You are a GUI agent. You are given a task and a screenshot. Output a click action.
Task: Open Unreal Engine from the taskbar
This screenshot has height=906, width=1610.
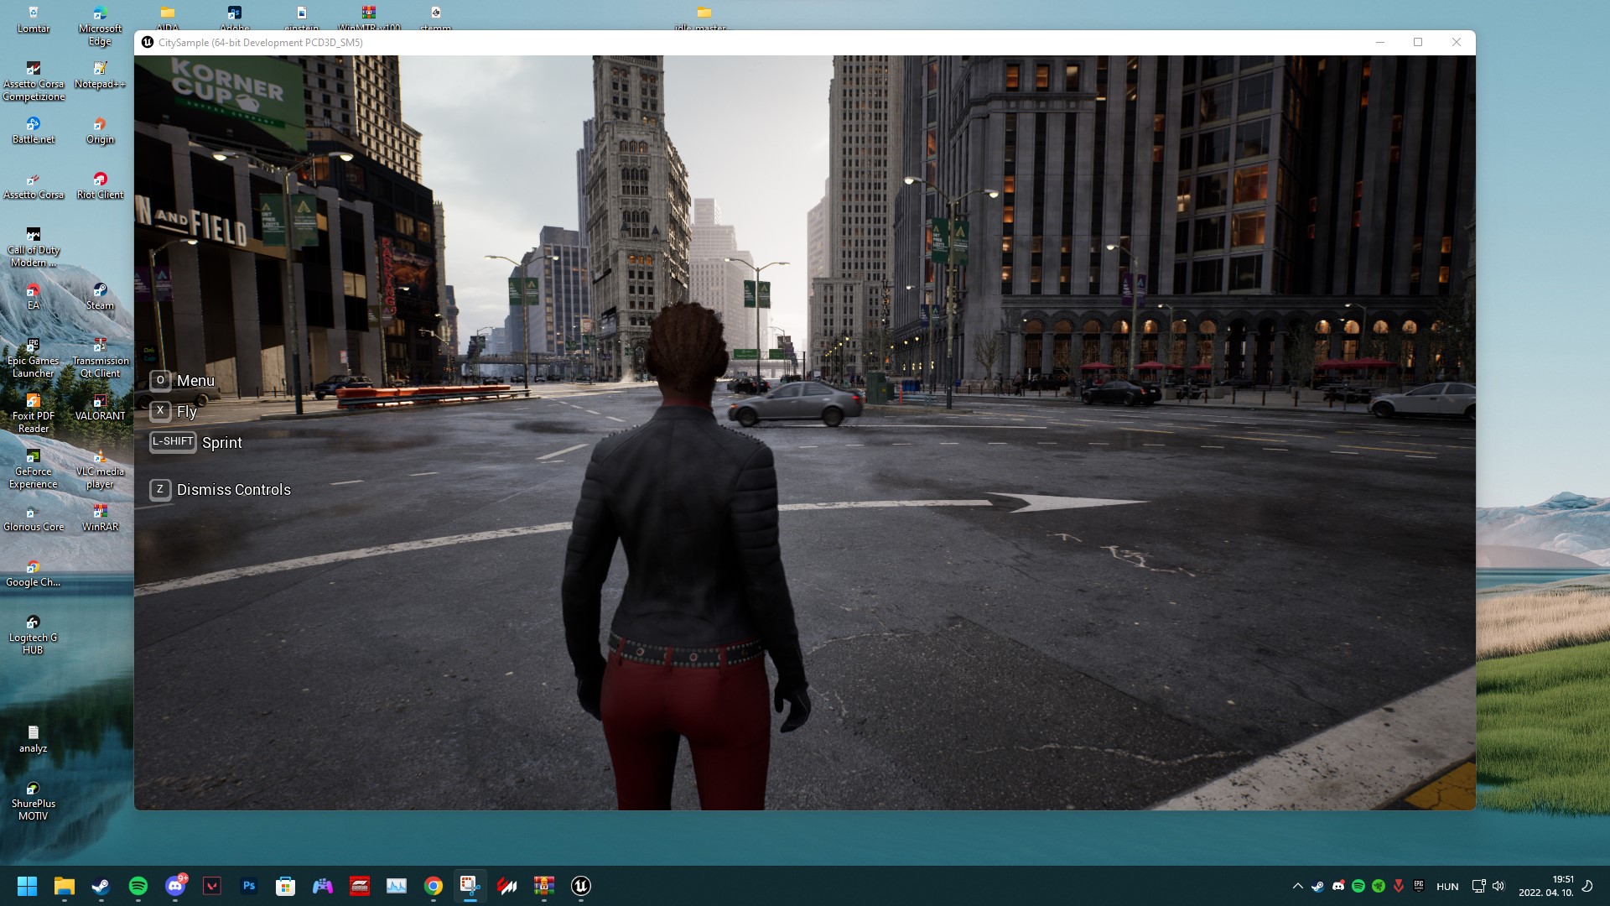[x=580, y=886]
